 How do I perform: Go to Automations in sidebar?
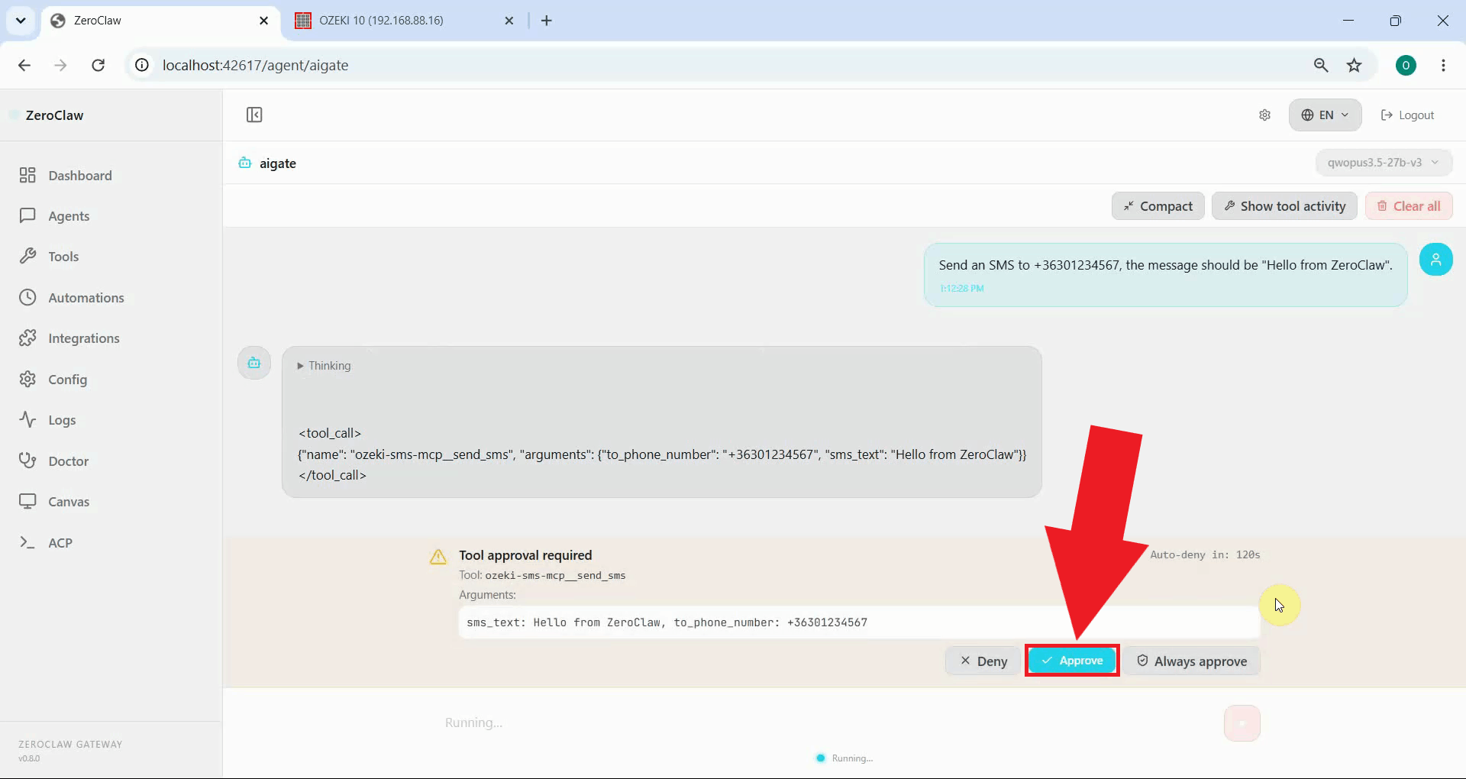[x=86, y=298]
